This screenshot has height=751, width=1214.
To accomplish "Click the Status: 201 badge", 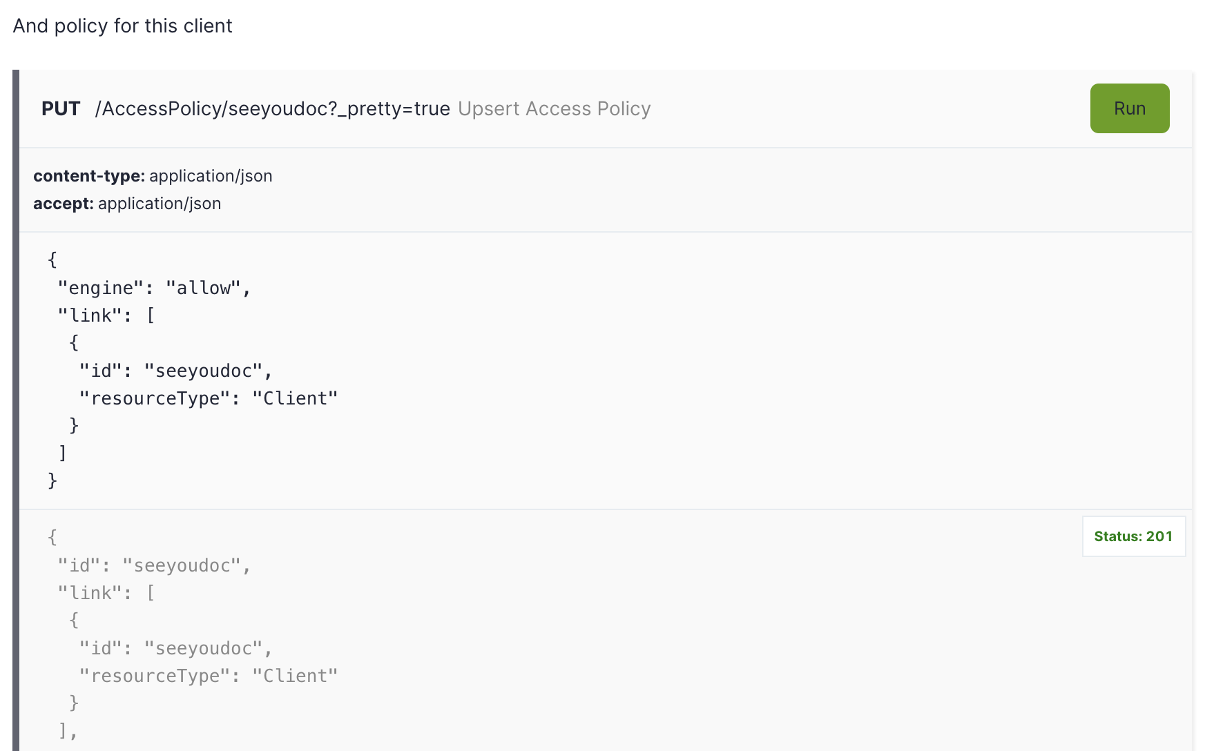I will click(1133, 536).
